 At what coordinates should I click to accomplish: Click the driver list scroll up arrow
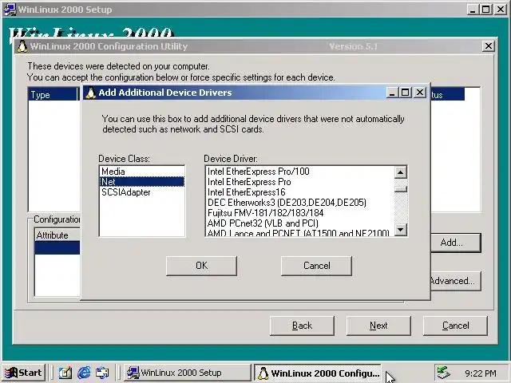pos(401,172)
